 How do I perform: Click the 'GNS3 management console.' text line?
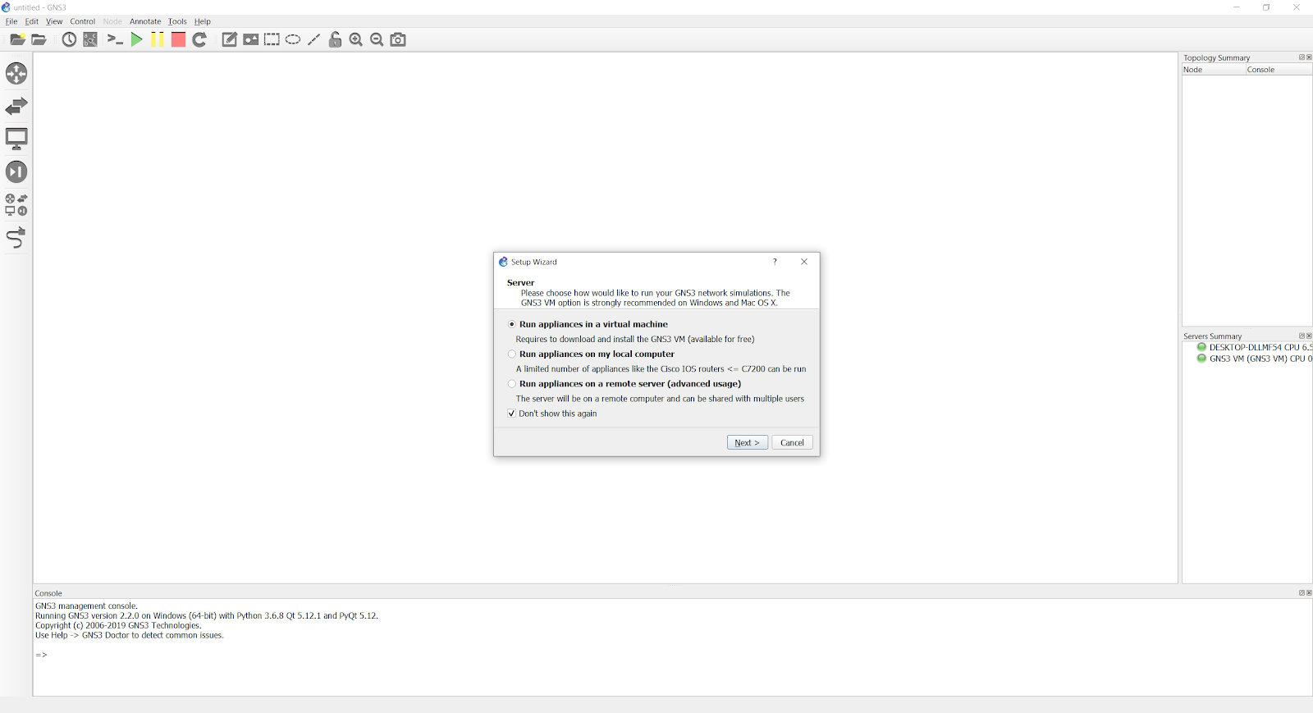coord(87,606)
